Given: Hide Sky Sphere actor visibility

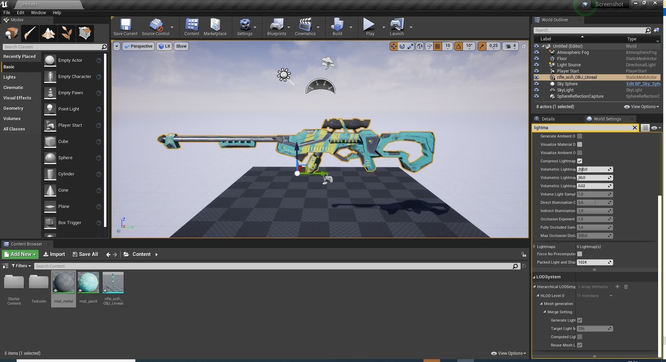Looking at the screenshot, I should tap(536, 84).
